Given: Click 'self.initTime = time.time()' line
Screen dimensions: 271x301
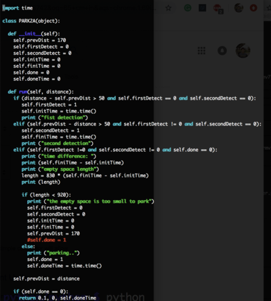Looking at the screenshot, I should 59,111.
